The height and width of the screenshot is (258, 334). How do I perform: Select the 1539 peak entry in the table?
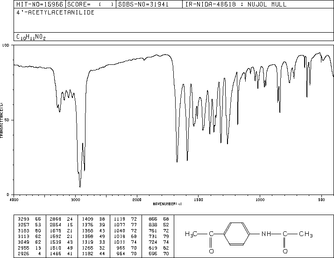pyautogui.click(x=61, y=242)
